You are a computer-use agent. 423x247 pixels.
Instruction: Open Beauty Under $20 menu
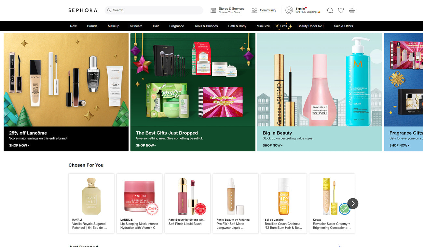(310, 26)
